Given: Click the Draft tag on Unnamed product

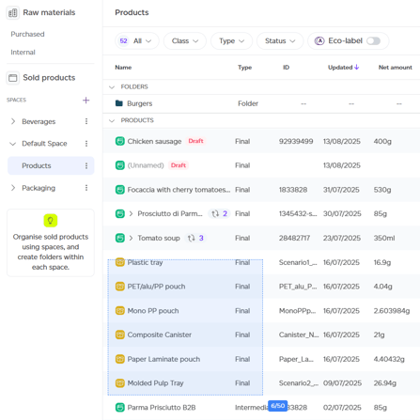Looking at the screenshot, I should (179, 165).
